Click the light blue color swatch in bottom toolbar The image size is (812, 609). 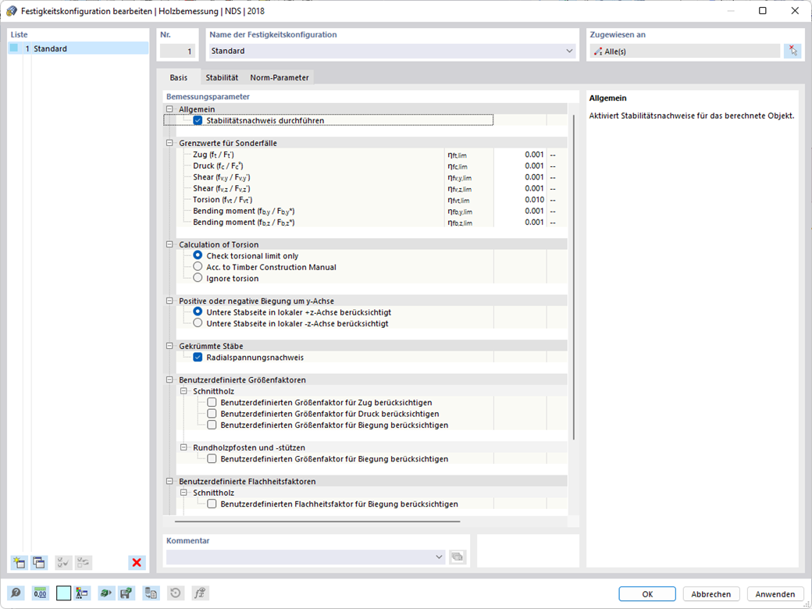[x=63, y=593]
